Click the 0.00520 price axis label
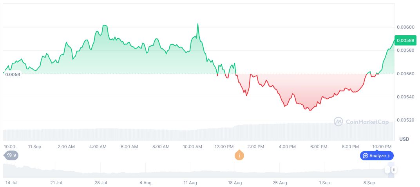This screenshot has width=420, height=187. 404,120
